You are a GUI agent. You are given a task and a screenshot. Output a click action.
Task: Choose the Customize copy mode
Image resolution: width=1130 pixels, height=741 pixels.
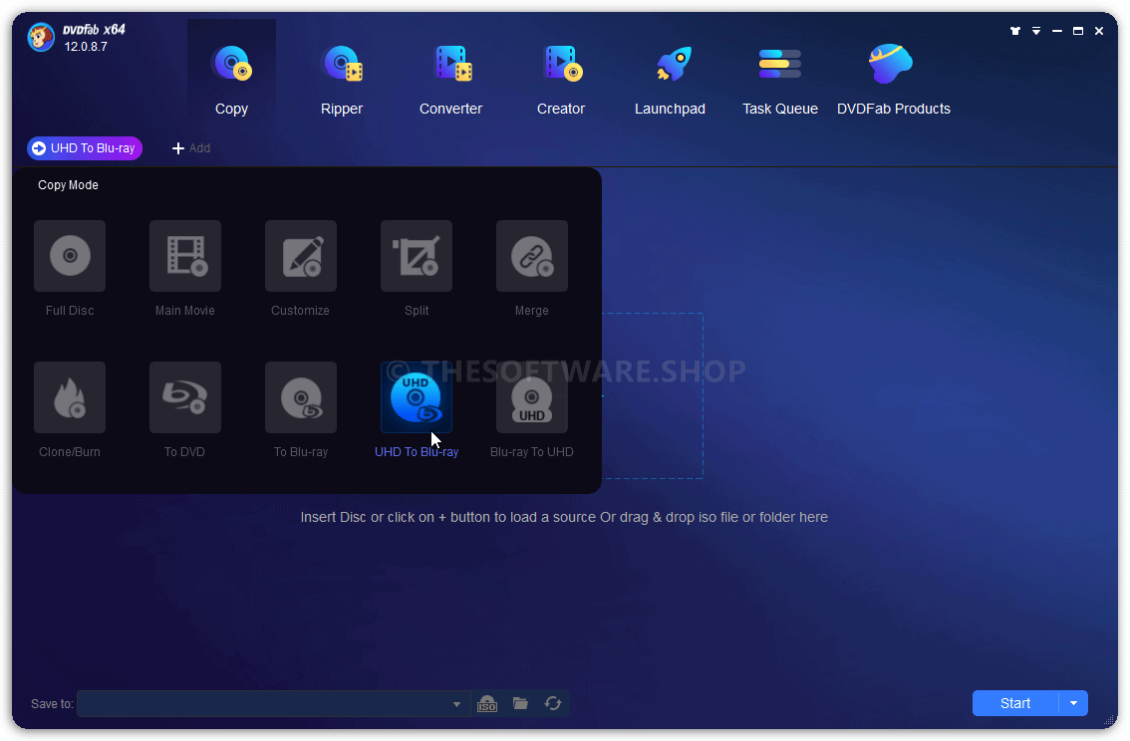tap(301, 256)
